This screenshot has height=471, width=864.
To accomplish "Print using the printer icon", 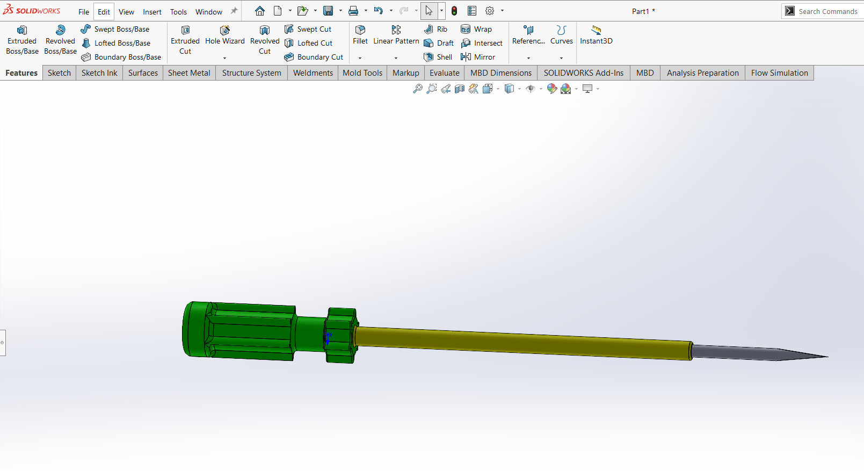I will pos(353,11).
